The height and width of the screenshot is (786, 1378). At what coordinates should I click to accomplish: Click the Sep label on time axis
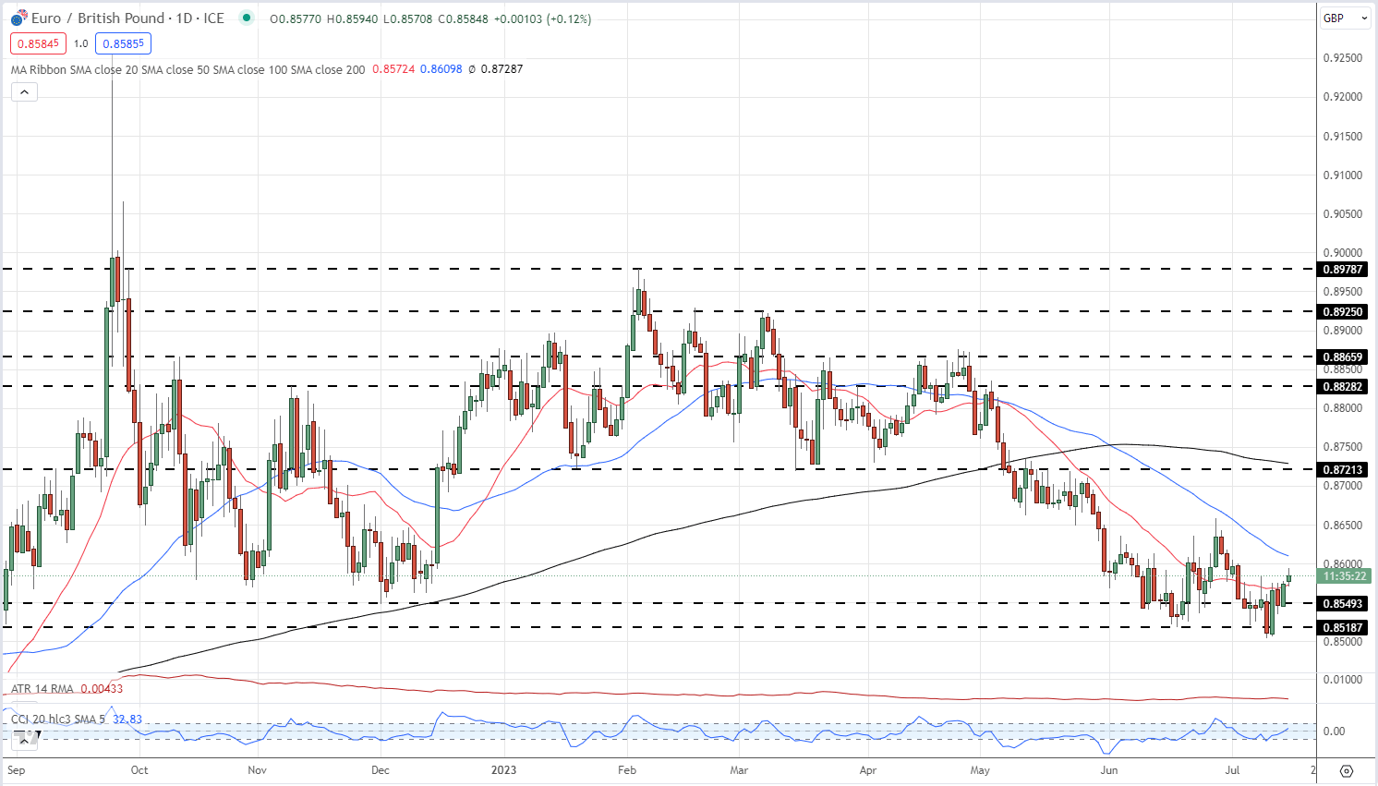tap(16, 770)
